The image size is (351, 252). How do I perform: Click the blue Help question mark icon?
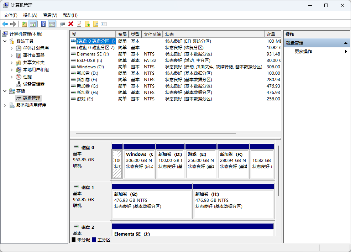point(43,24)
